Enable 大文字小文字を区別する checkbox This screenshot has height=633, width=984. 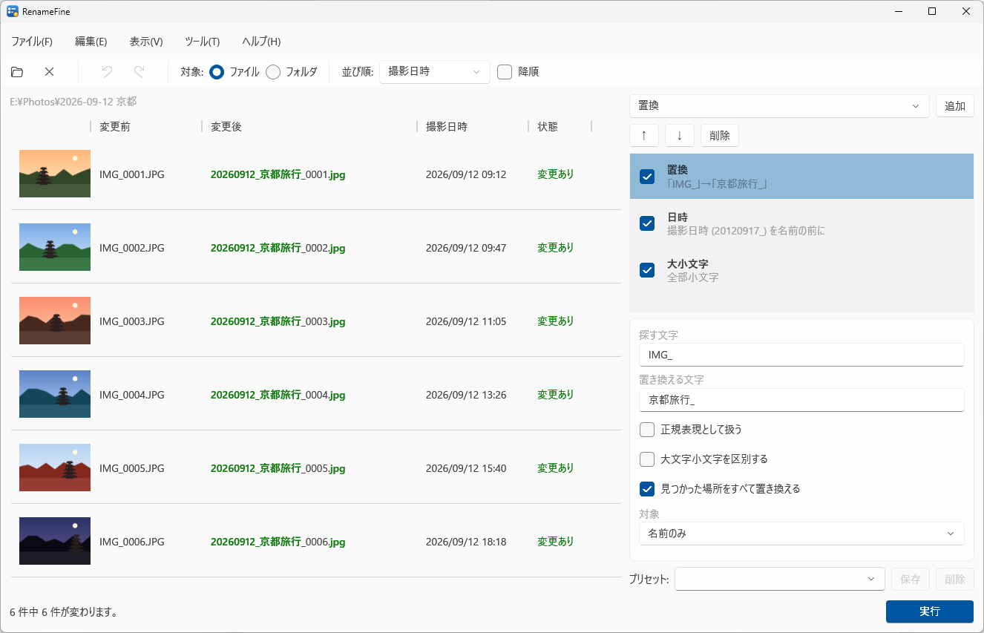click(647, 459)
